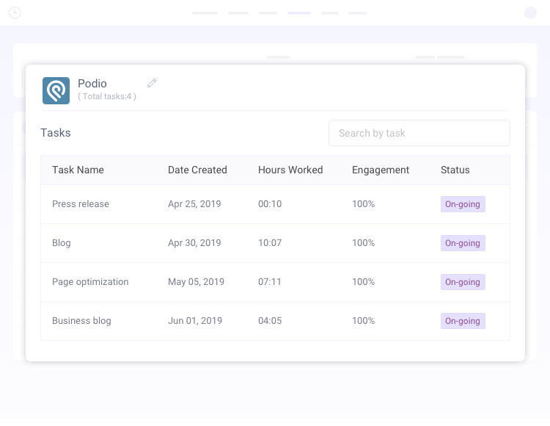This screenshot has width=550, height=426.
Task: Select the highlighted purple tab in top navigation
Action: click(299, 13)
